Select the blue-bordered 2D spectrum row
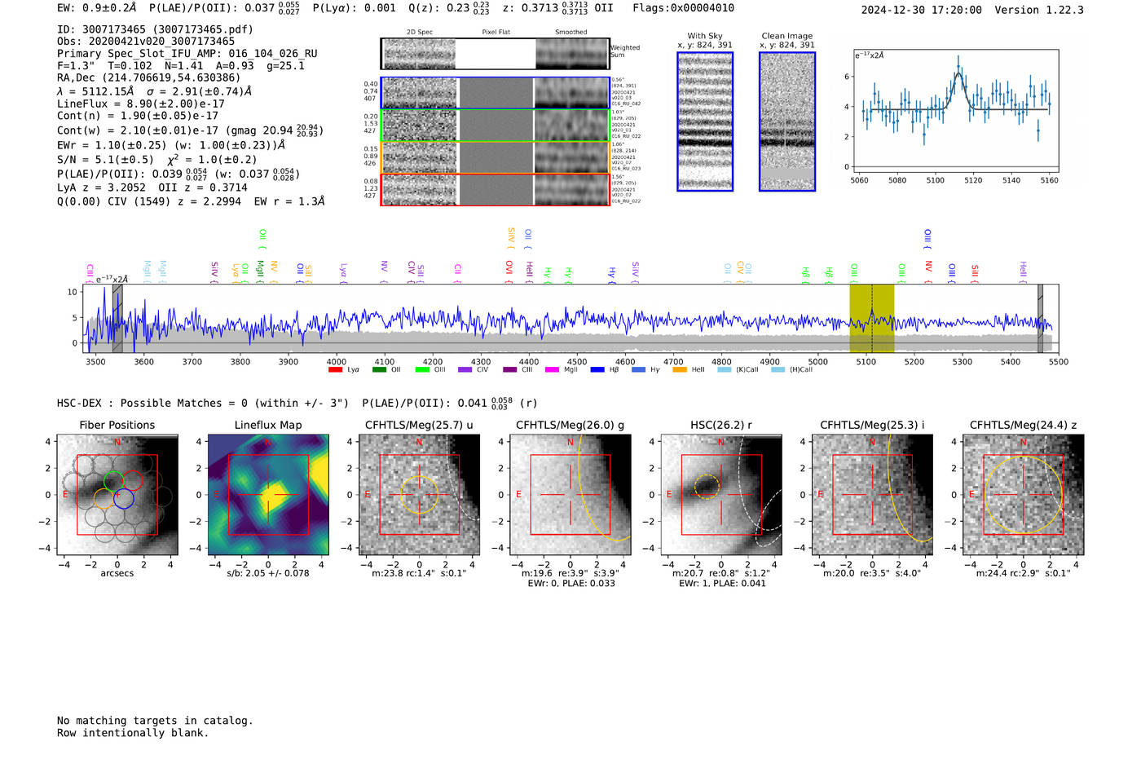This screenshot has width=1141, height=777. pyautogui.click(x=495, y=93)
